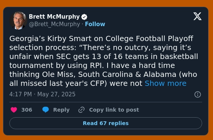Click the Brett McMurphy display name

(54, 17)
